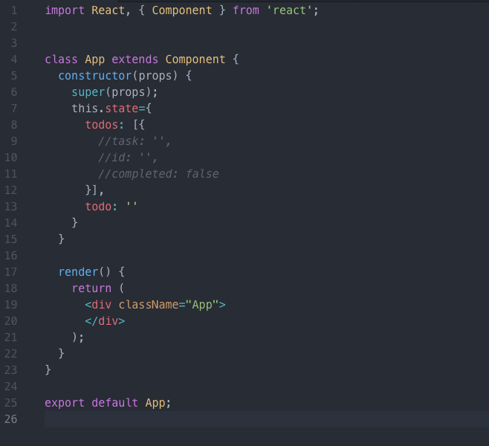The height and width of the screenshot is (446, 489).
Task: Click line number 23 closing brace
Action: click(x=48, y=370)
